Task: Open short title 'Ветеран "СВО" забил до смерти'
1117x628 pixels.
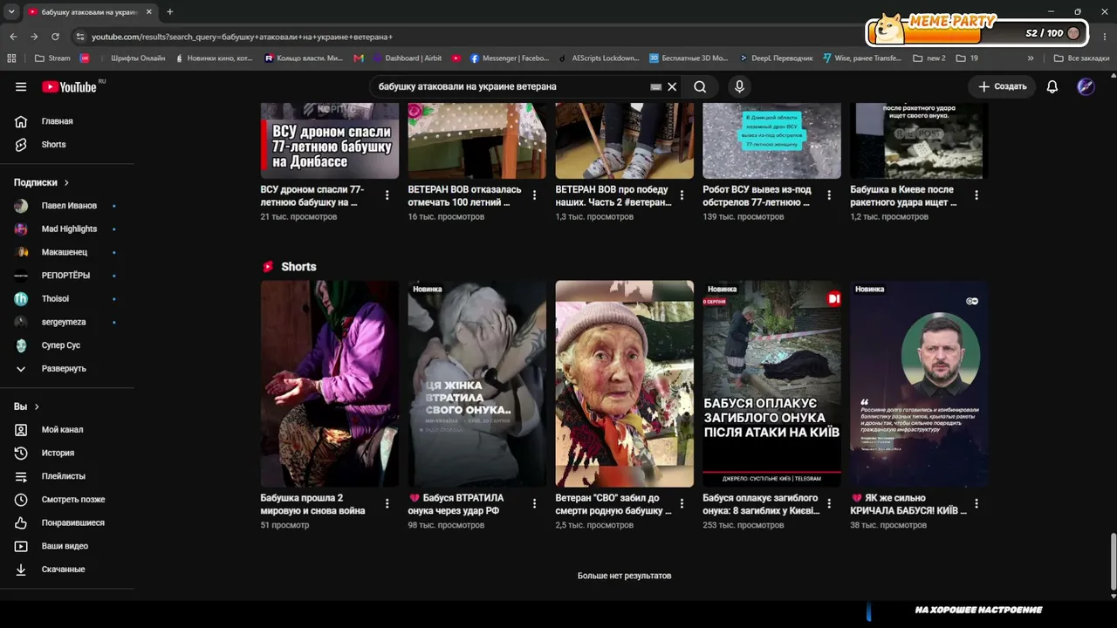Action: 613,504
